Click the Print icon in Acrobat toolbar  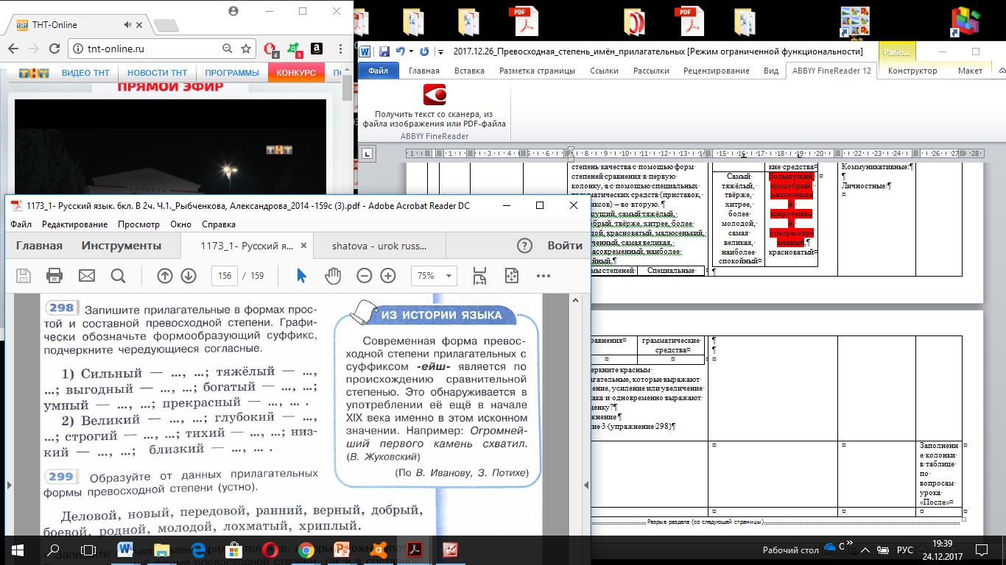(x=54, y=276)
